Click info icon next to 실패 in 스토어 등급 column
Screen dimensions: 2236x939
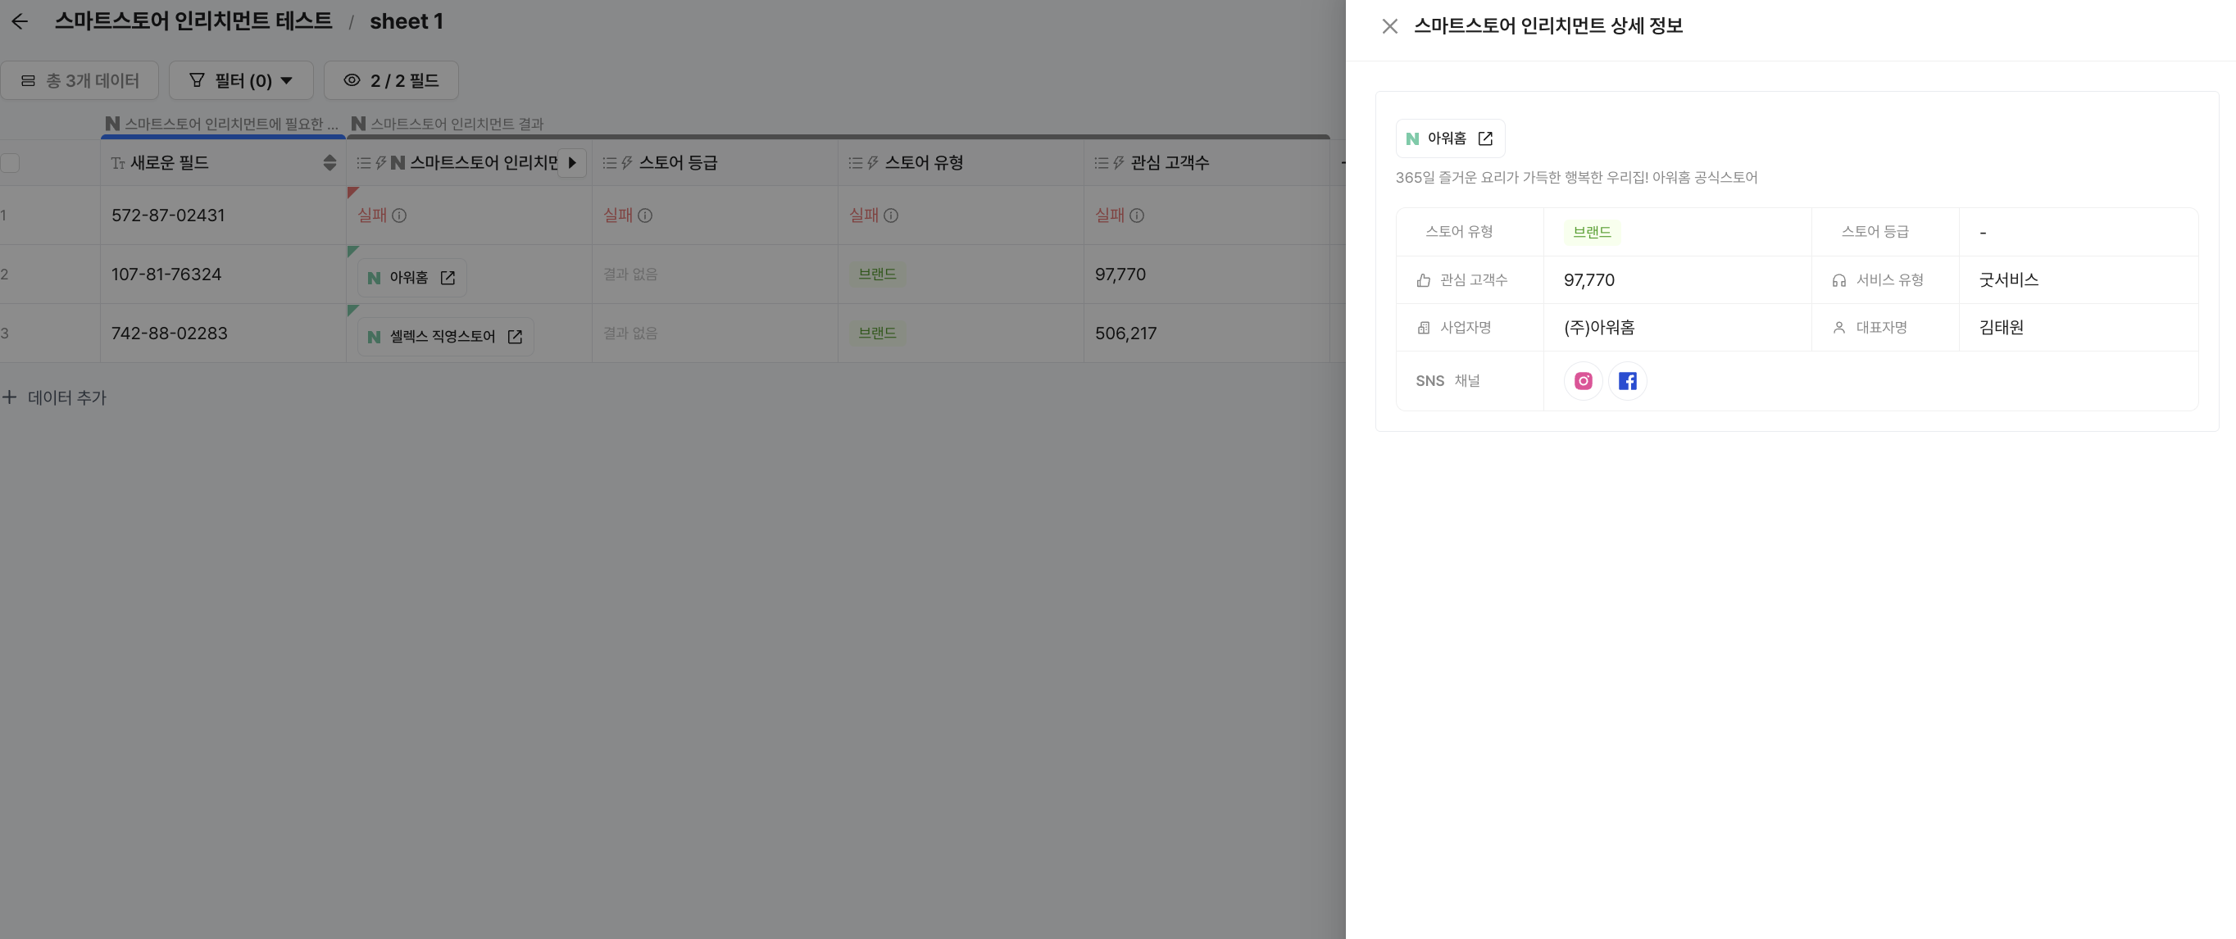click(x=645, y=215)
